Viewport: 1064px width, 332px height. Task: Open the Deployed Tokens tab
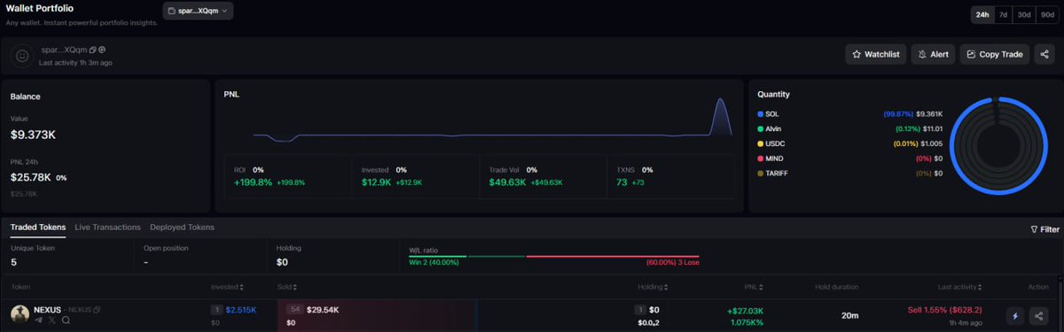pos(182,228)
